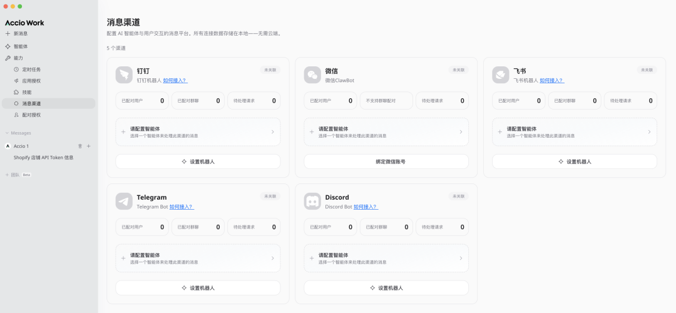
Task: Open 定时任务 in the sidebar
Action: [x=31, y=69]
